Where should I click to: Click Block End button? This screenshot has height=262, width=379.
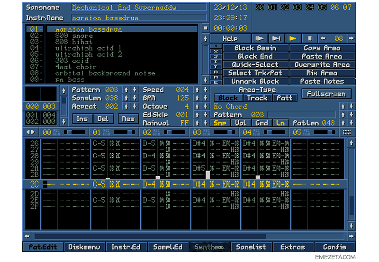point(255,56)
